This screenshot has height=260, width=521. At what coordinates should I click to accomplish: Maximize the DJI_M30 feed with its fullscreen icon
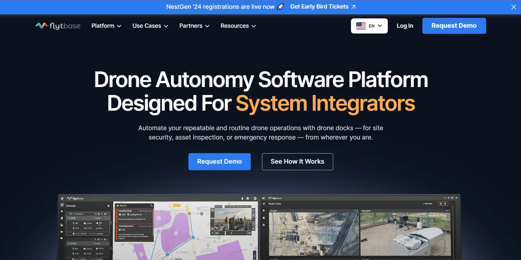point(358,211)
